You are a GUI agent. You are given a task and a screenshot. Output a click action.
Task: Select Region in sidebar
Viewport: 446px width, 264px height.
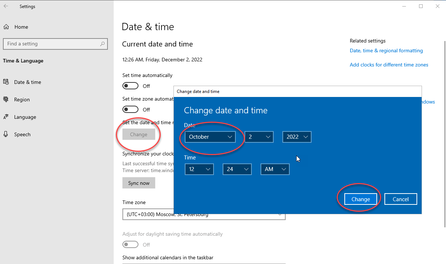(x=22, y=99)
